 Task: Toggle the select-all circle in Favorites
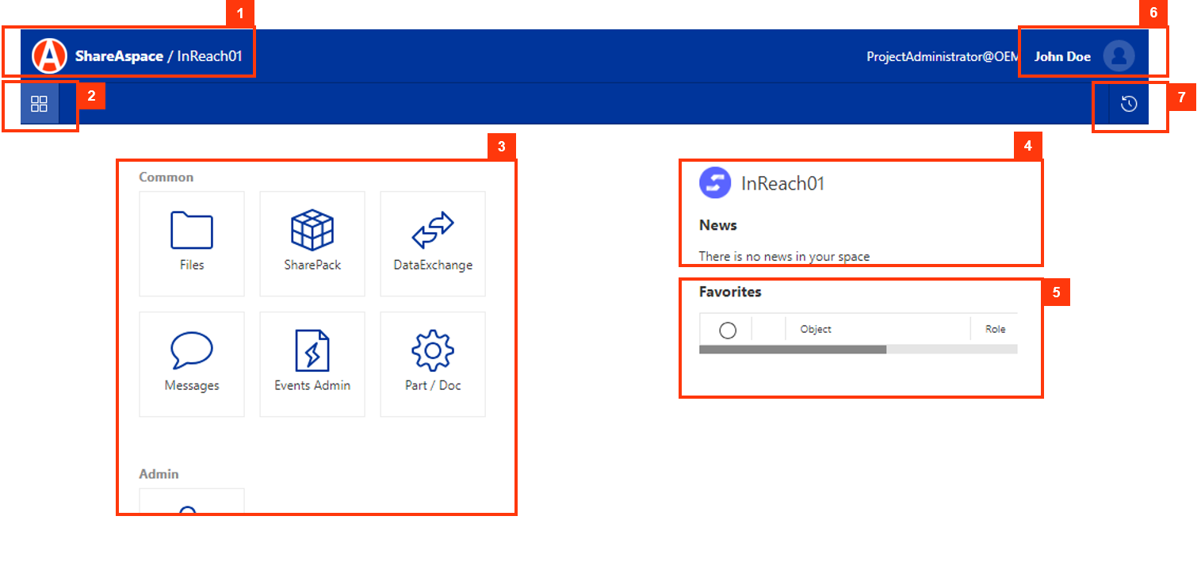click(x=727, y=330)
